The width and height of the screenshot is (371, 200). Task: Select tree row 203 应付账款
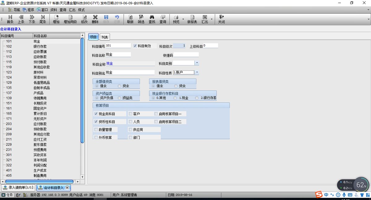coord(41,124)
